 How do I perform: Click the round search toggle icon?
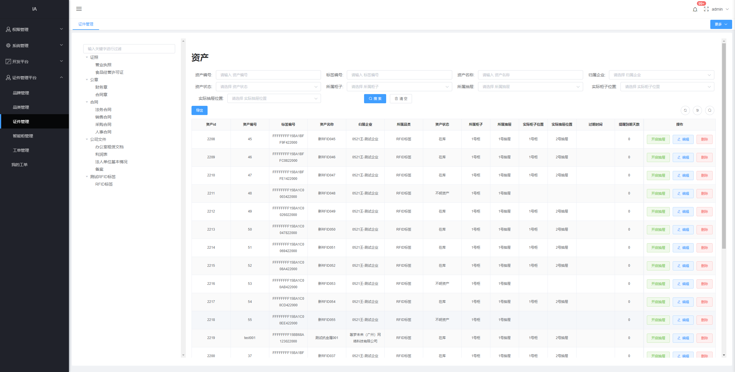pos(710,110)
